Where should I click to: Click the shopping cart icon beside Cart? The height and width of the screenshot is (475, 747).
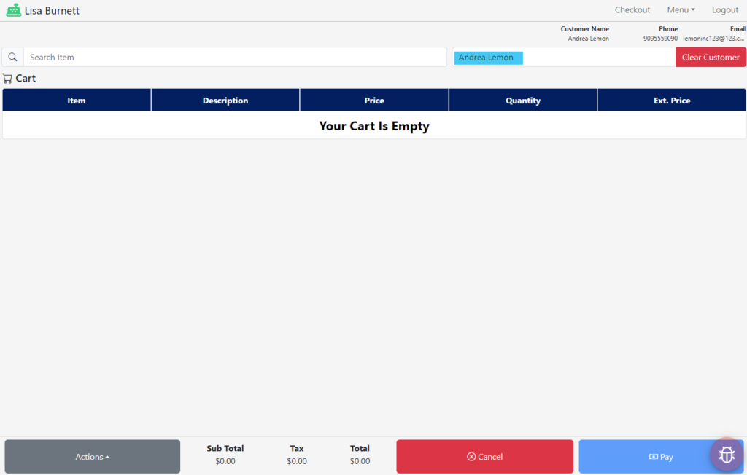[7, 78]
